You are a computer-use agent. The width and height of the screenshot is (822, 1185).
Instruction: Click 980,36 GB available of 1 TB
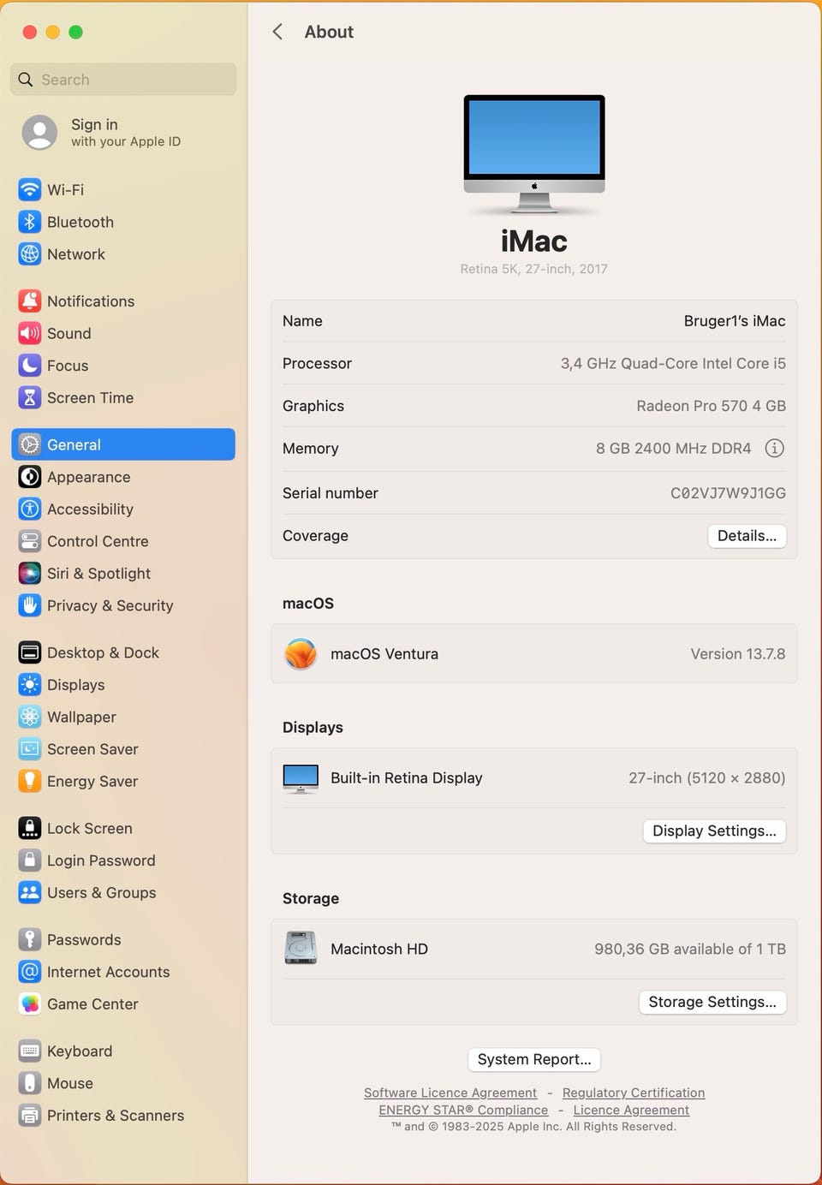(x=690, y=949)
